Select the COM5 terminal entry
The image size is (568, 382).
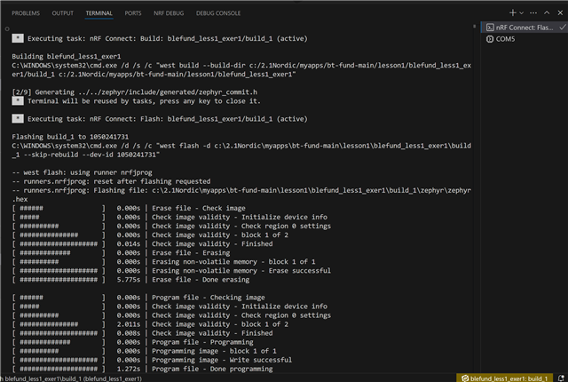tap(525, 39)
